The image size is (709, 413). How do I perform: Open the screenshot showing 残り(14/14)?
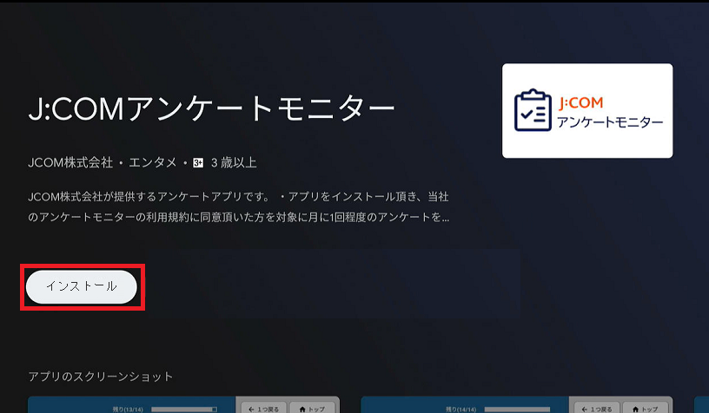tap(516, 405)
